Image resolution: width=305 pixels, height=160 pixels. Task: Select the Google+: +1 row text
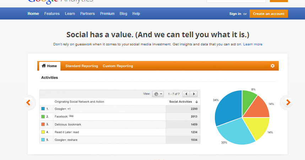pos(62,109)
